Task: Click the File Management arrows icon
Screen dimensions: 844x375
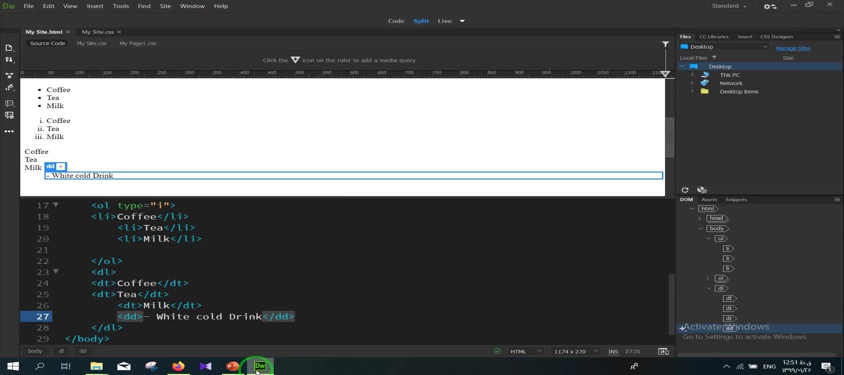Action: [x=9, y=60]
